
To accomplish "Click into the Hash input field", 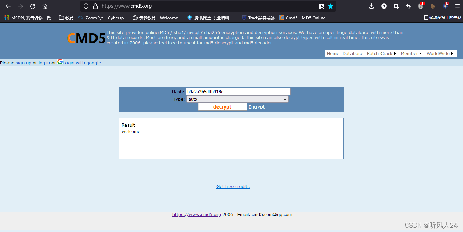I will [238, 92].
